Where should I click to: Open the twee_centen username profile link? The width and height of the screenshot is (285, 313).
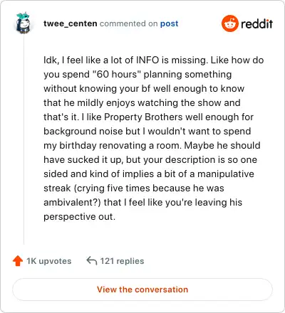[x=71, y=23]
